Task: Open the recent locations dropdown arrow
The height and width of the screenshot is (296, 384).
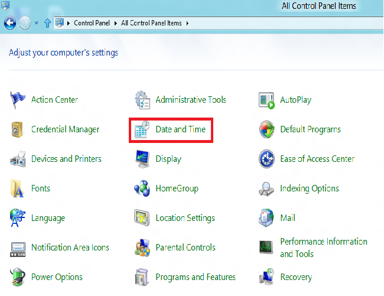Action: (37, 23)
